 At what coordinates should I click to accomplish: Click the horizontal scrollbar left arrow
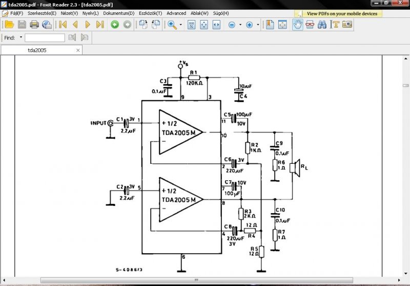[4, 280]
